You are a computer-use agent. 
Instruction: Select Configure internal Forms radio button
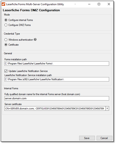6,20
